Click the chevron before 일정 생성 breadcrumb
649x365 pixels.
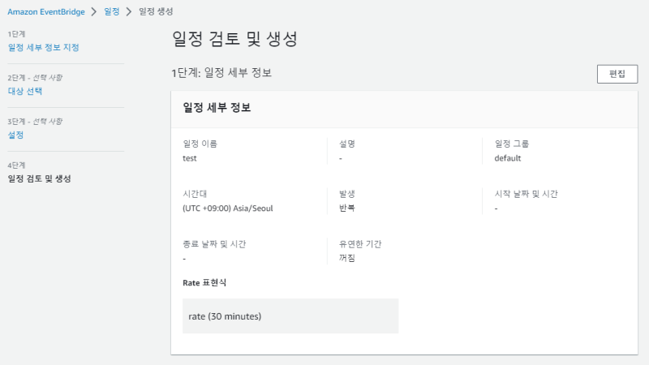[130, 12]
